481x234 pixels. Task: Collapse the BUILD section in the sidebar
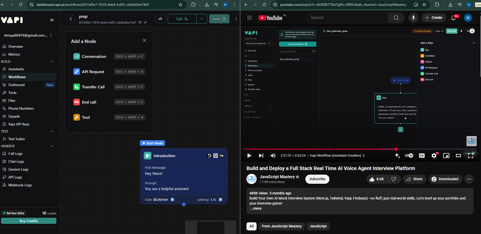(x=52, y=61)
